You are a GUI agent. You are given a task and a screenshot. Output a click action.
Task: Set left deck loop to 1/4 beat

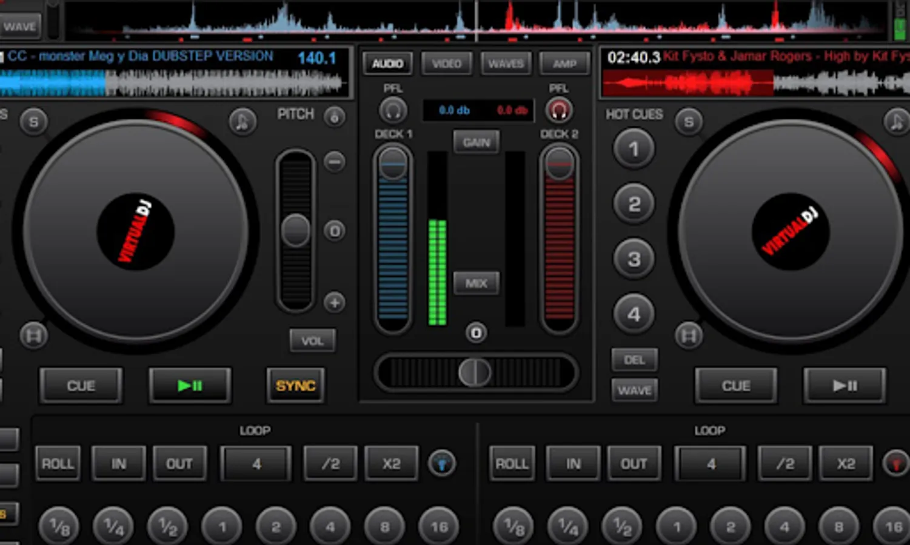click(113, 527)
